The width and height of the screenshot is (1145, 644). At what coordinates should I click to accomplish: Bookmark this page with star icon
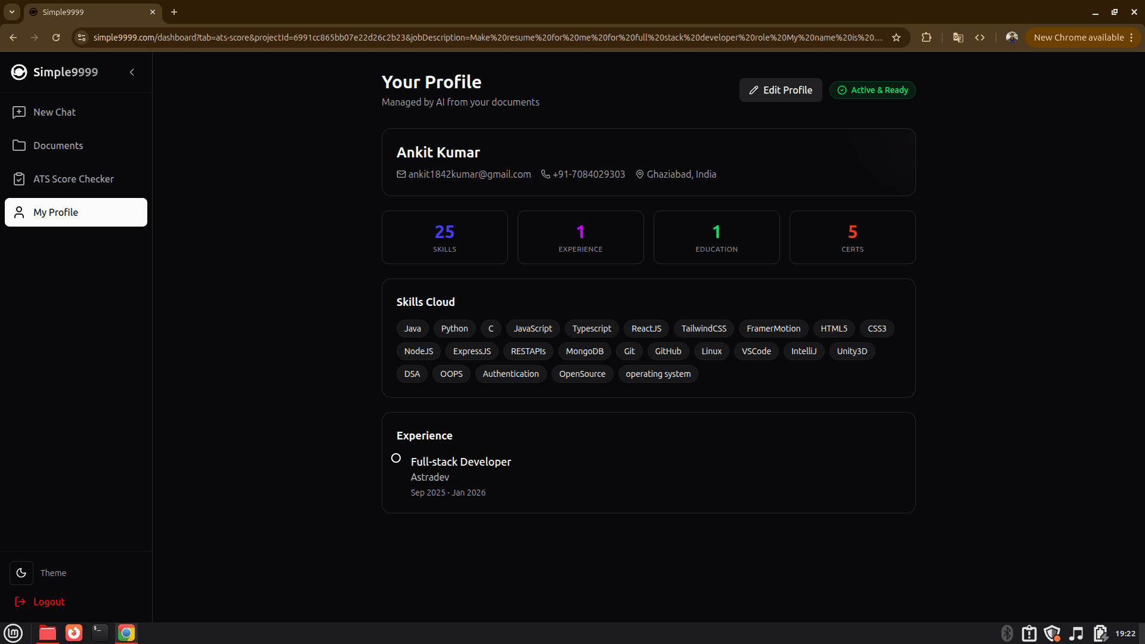point(896,38)
